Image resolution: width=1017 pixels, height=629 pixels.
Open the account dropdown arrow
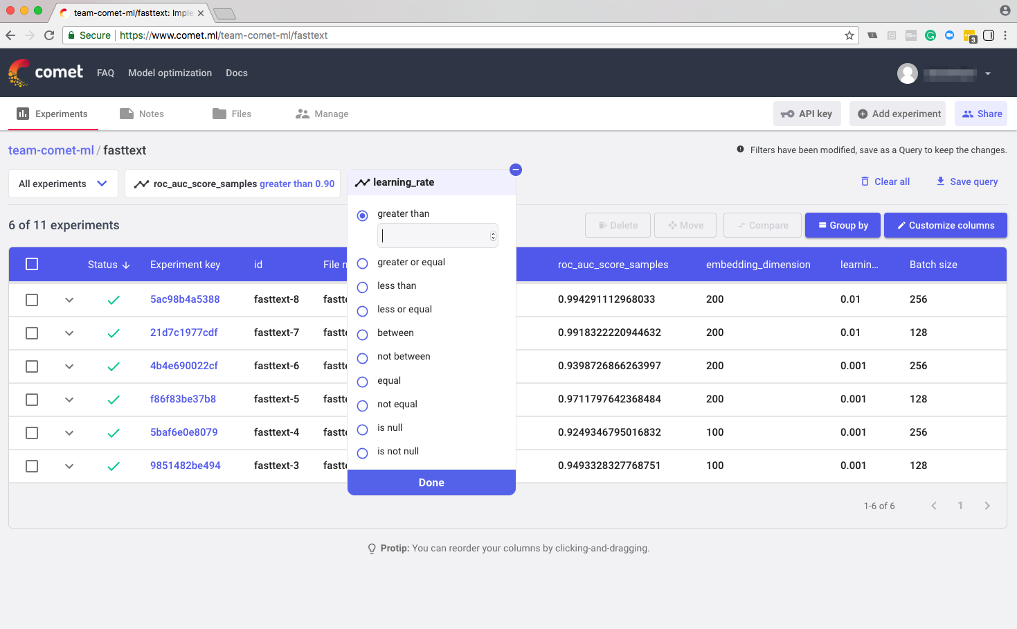(x=988, y=73)
